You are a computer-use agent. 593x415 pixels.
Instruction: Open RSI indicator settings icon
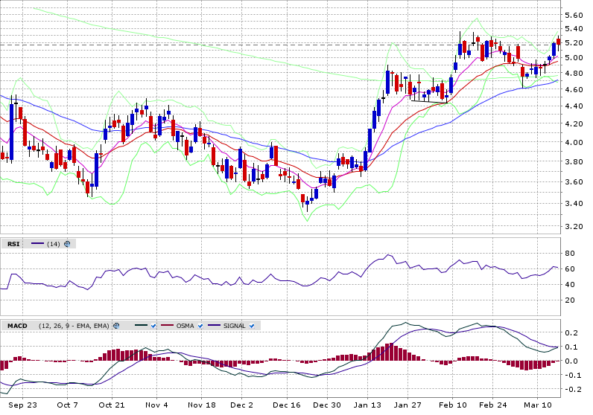coord(68,244)
